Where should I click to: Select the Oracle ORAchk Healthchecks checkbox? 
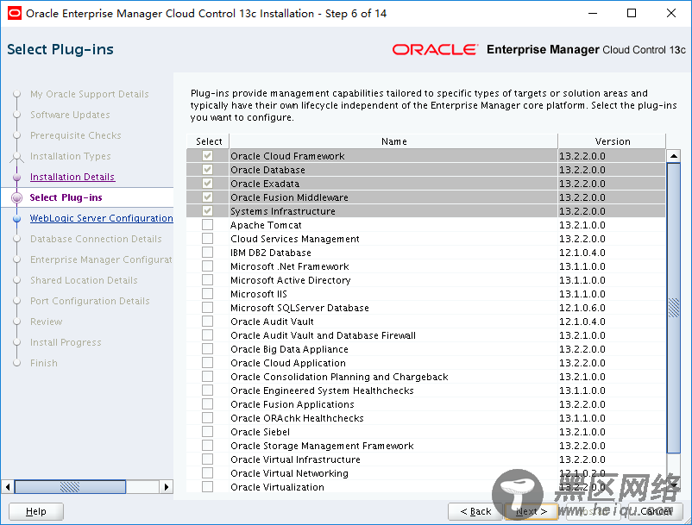(x=207, y=418)
